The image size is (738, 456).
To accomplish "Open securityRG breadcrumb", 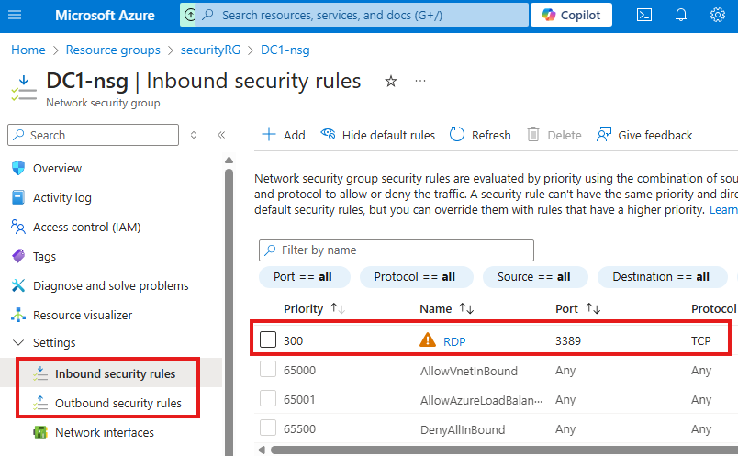I will click(x=210, y=50).
